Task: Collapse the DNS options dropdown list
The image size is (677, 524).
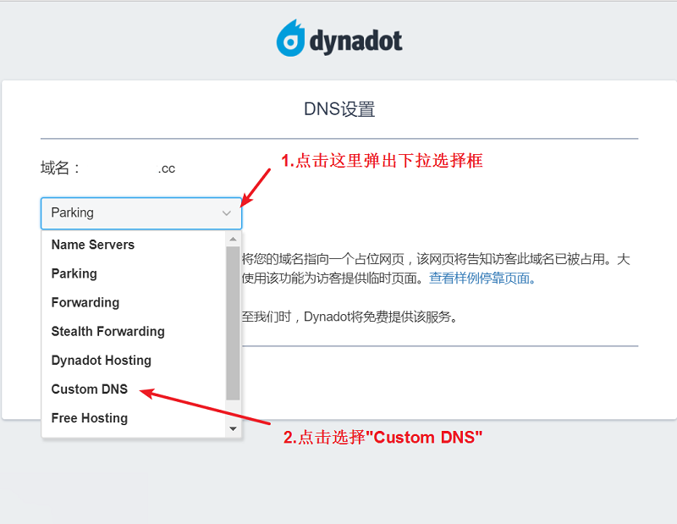Action: 226,213
